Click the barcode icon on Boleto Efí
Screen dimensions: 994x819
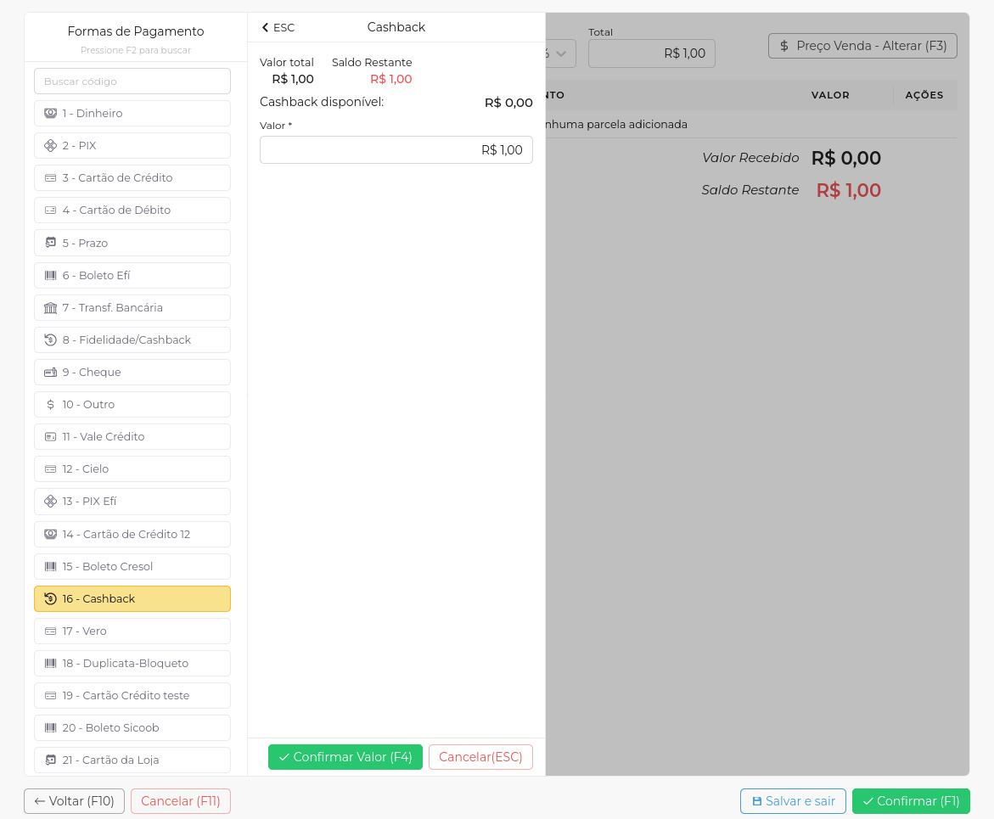[x=49, y=275]
